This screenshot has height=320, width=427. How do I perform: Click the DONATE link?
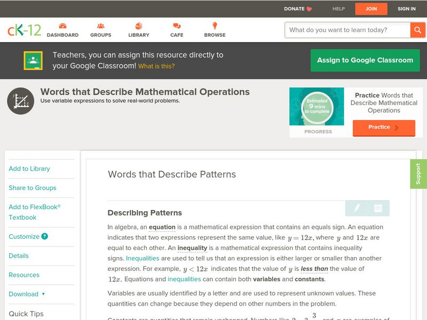pos(294,9)
